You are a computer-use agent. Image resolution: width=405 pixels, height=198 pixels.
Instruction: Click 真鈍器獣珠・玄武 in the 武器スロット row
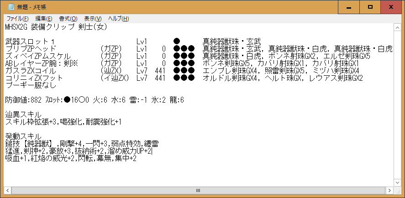point(231,42)
